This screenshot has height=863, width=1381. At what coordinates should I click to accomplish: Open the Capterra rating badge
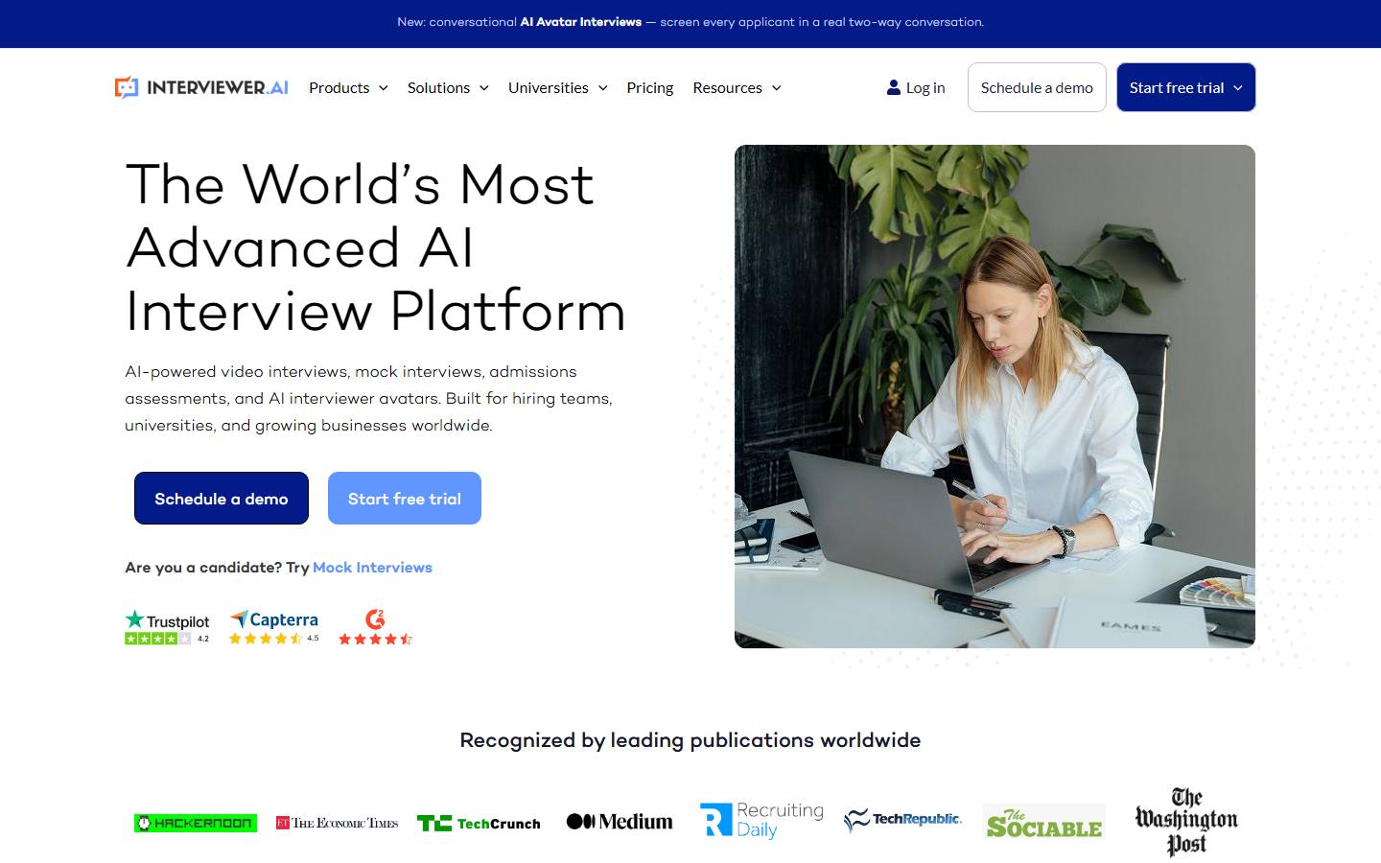coord(274,627)
